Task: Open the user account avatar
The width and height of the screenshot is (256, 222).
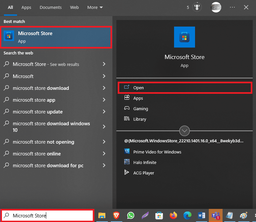Action: pyautogui.click(x=216, y=7)
